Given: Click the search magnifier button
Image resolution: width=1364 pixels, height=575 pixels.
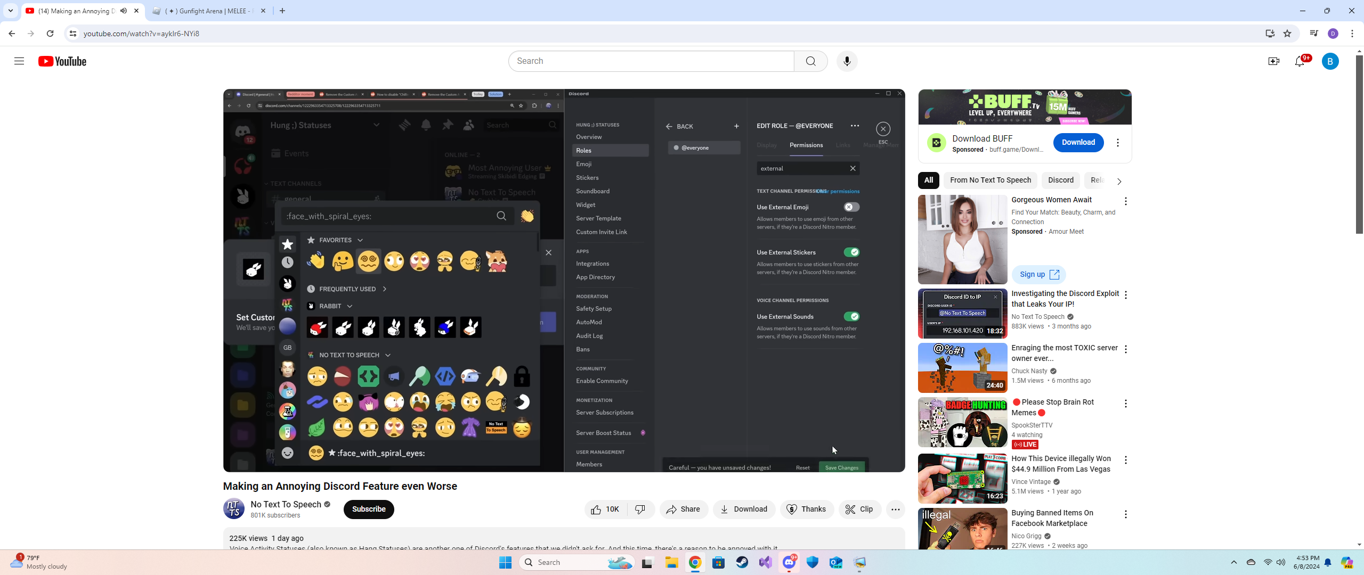Looking at the screenshot, I should pos(810,61).
